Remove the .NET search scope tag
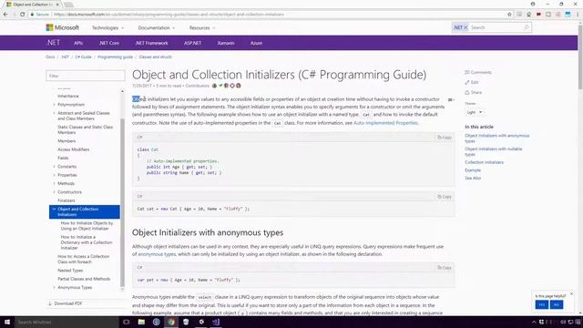583x328 pixels. pyautogui.click(x=465, y=27)
